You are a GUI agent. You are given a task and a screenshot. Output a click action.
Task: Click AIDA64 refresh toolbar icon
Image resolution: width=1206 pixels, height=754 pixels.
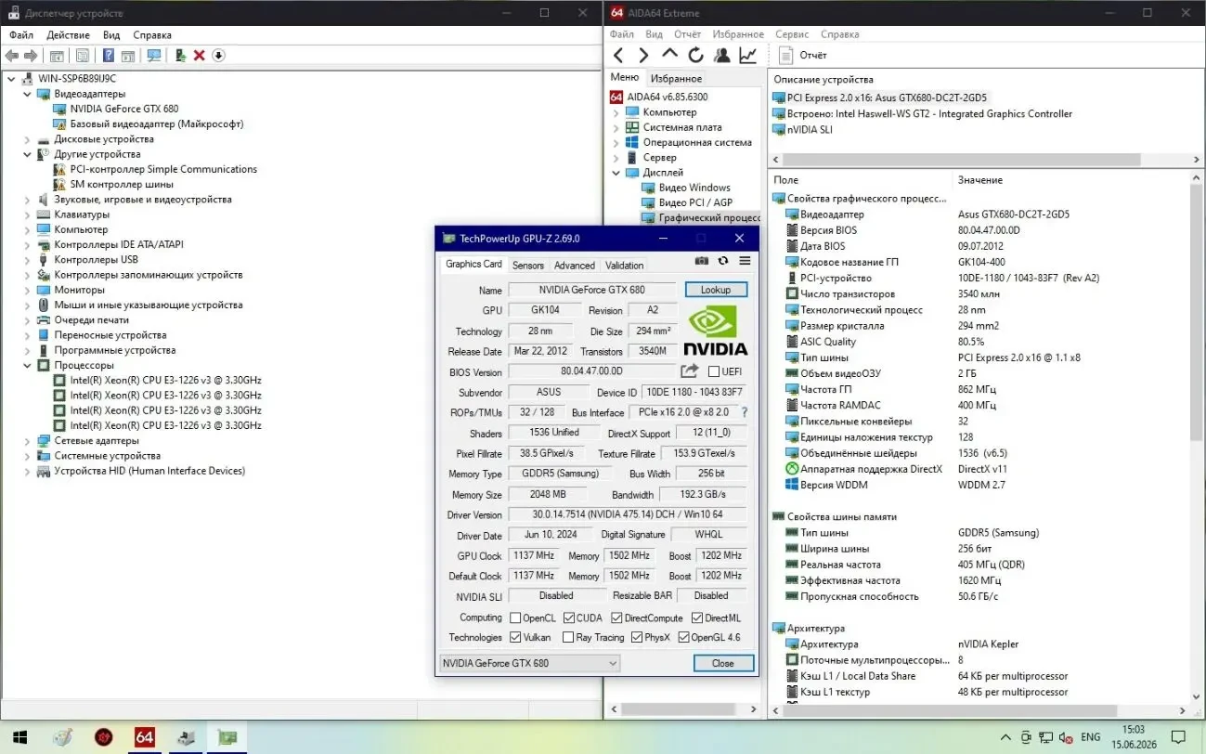coord(695,56)
